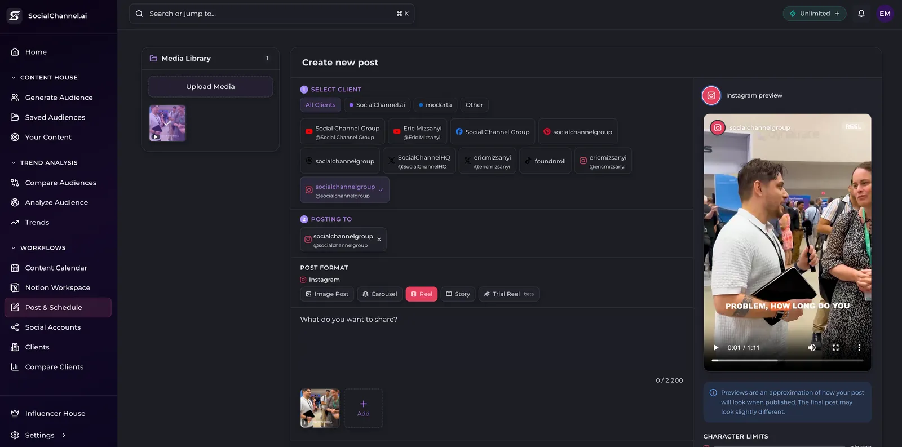The height and width of the screenshot is (447, 902).
Task: Select YouTube Eric Mizsanyi account
Action: coord(418,132)
